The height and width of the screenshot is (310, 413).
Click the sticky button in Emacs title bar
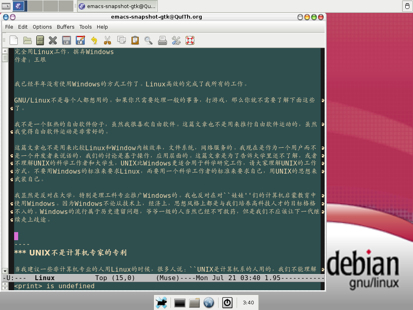(x=13, y=17)
